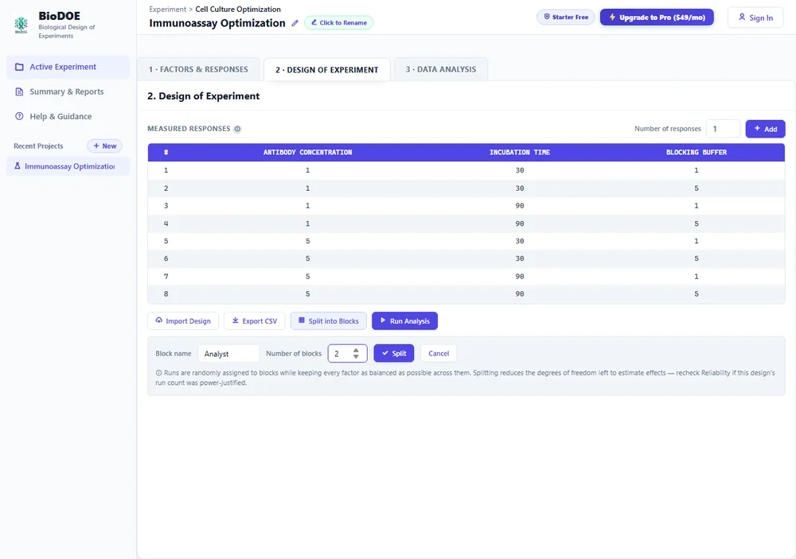Image resolution: width=796 pixels, height=559 pixels.
Task: Click the Add response button
Action: tap(765, 129)
